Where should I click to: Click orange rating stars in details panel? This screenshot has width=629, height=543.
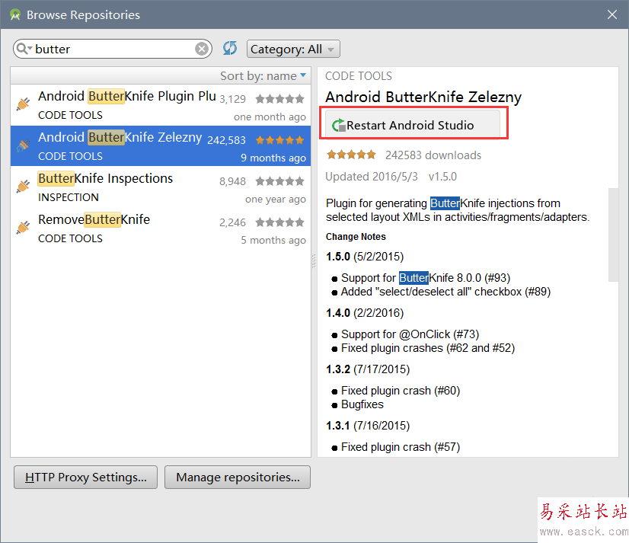tap(351, 155)
